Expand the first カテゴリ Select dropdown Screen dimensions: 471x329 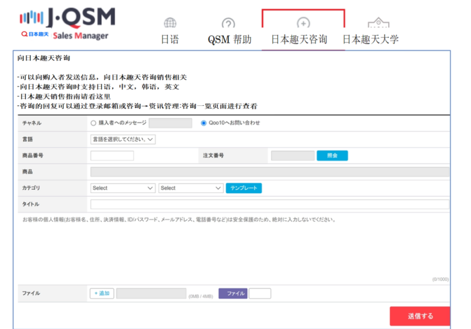tap(123, 188)
